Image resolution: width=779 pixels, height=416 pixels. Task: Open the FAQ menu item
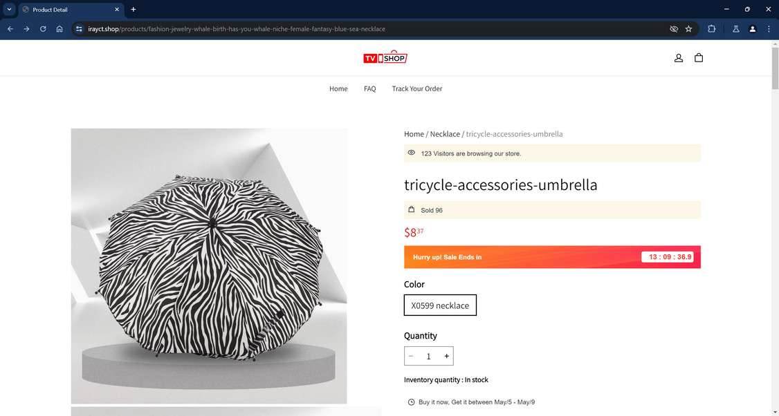(369, 88)
